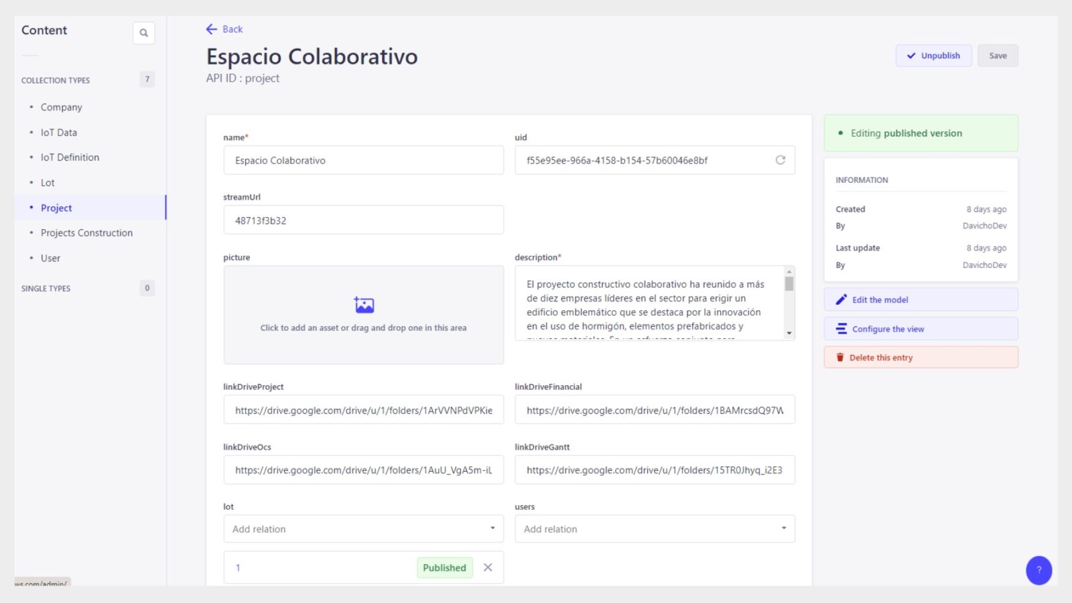Open the IoT Definition collection
The height and width of the screenshot is (603, 1072).
(70, 157)
